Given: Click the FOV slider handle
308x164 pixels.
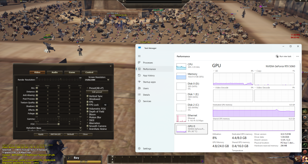Looking at the screenshot, I should (x=59, y=124).
